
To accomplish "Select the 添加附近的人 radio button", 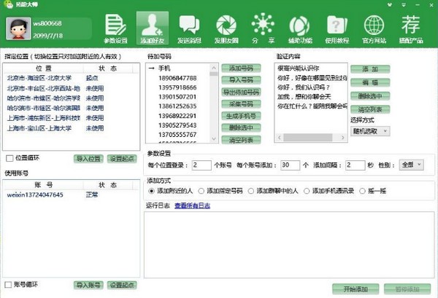I will [151, 191].
